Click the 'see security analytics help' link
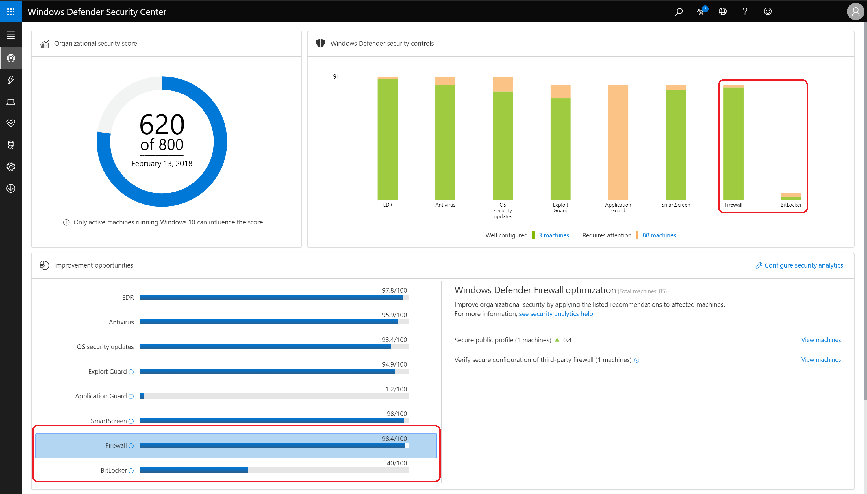867x494 pixels. click(556, 314)
